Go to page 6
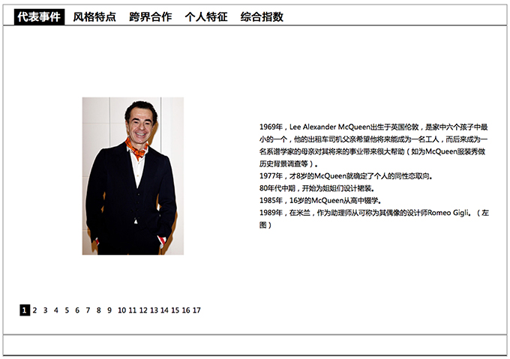510x359 pixels. pyautogui.click(x=77, y=310)
